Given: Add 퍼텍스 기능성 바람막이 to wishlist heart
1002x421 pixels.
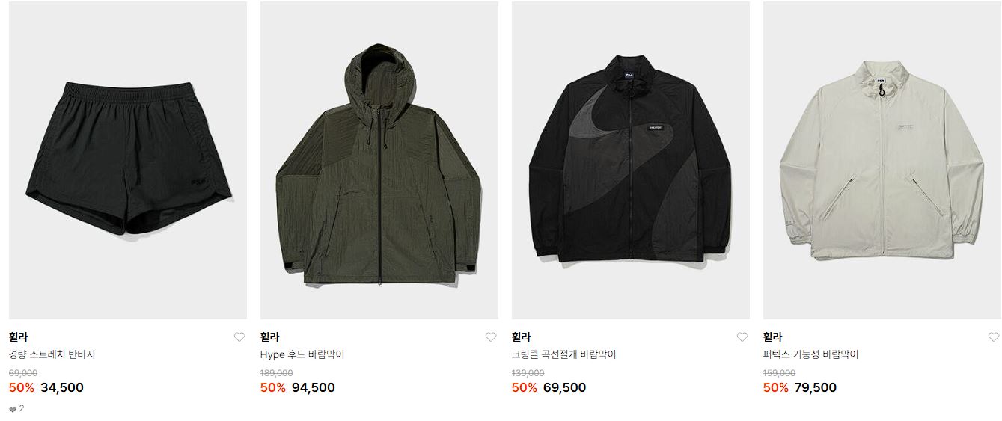Looking at the screenshot, I should pyautogui.click(x=994, y=337).
